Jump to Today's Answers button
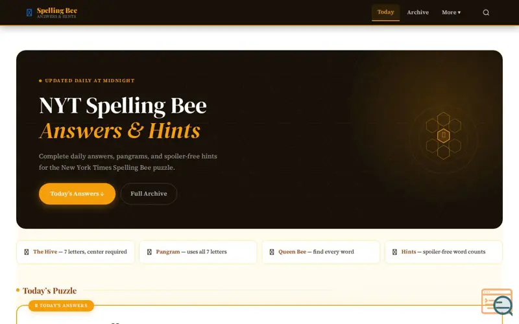This screenshot has width=519, height=324. coord(77,194)
